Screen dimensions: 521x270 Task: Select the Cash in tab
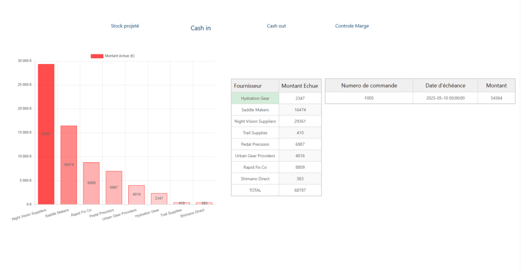pos(200,28)
